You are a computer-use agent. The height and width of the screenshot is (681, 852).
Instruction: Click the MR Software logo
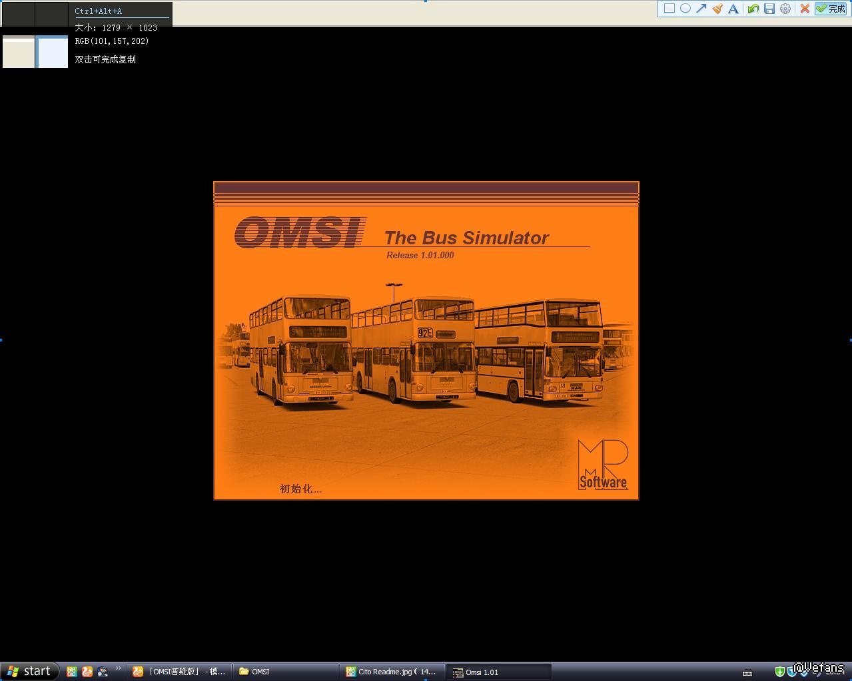(x=603, y=465)
